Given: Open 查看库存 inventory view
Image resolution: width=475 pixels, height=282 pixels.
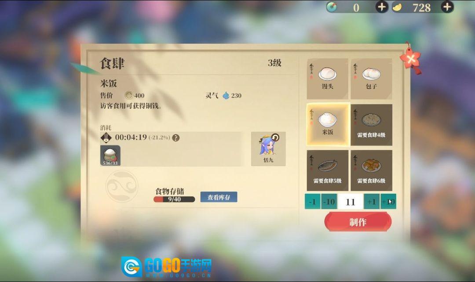Looking at the screenshot, I should [x=219, y=197].
